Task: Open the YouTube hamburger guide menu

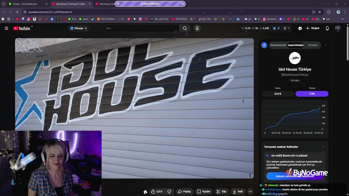Action: point(7,28)
